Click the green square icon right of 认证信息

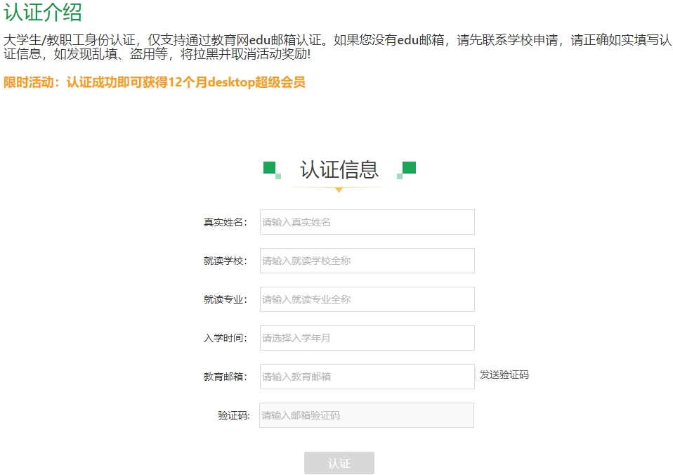(x=407, y=170)
